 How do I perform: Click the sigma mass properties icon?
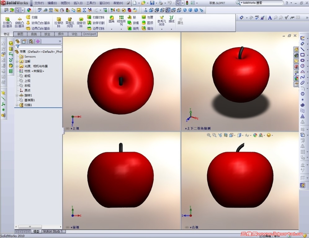tap(84, 10)
